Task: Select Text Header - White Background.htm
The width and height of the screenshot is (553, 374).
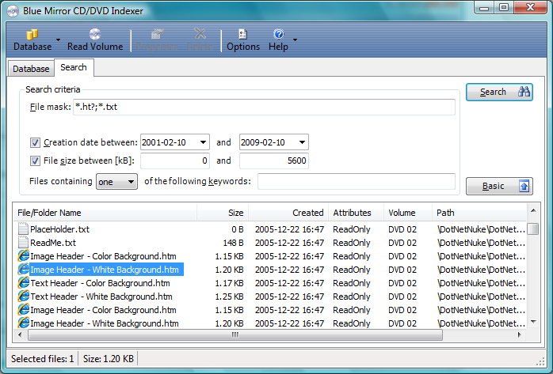Action: 101,297
